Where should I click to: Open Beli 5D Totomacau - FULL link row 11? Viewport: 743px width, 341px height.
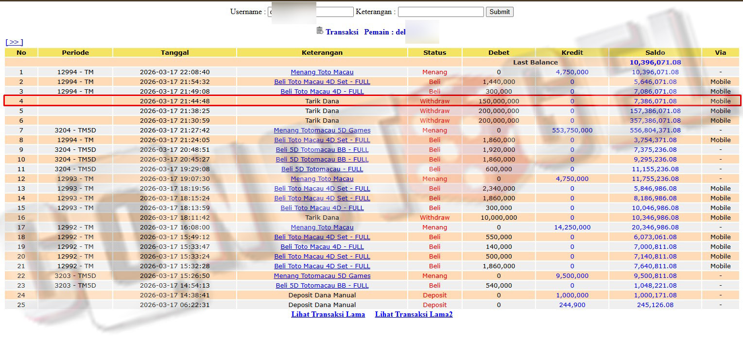(x=322, y=169)
